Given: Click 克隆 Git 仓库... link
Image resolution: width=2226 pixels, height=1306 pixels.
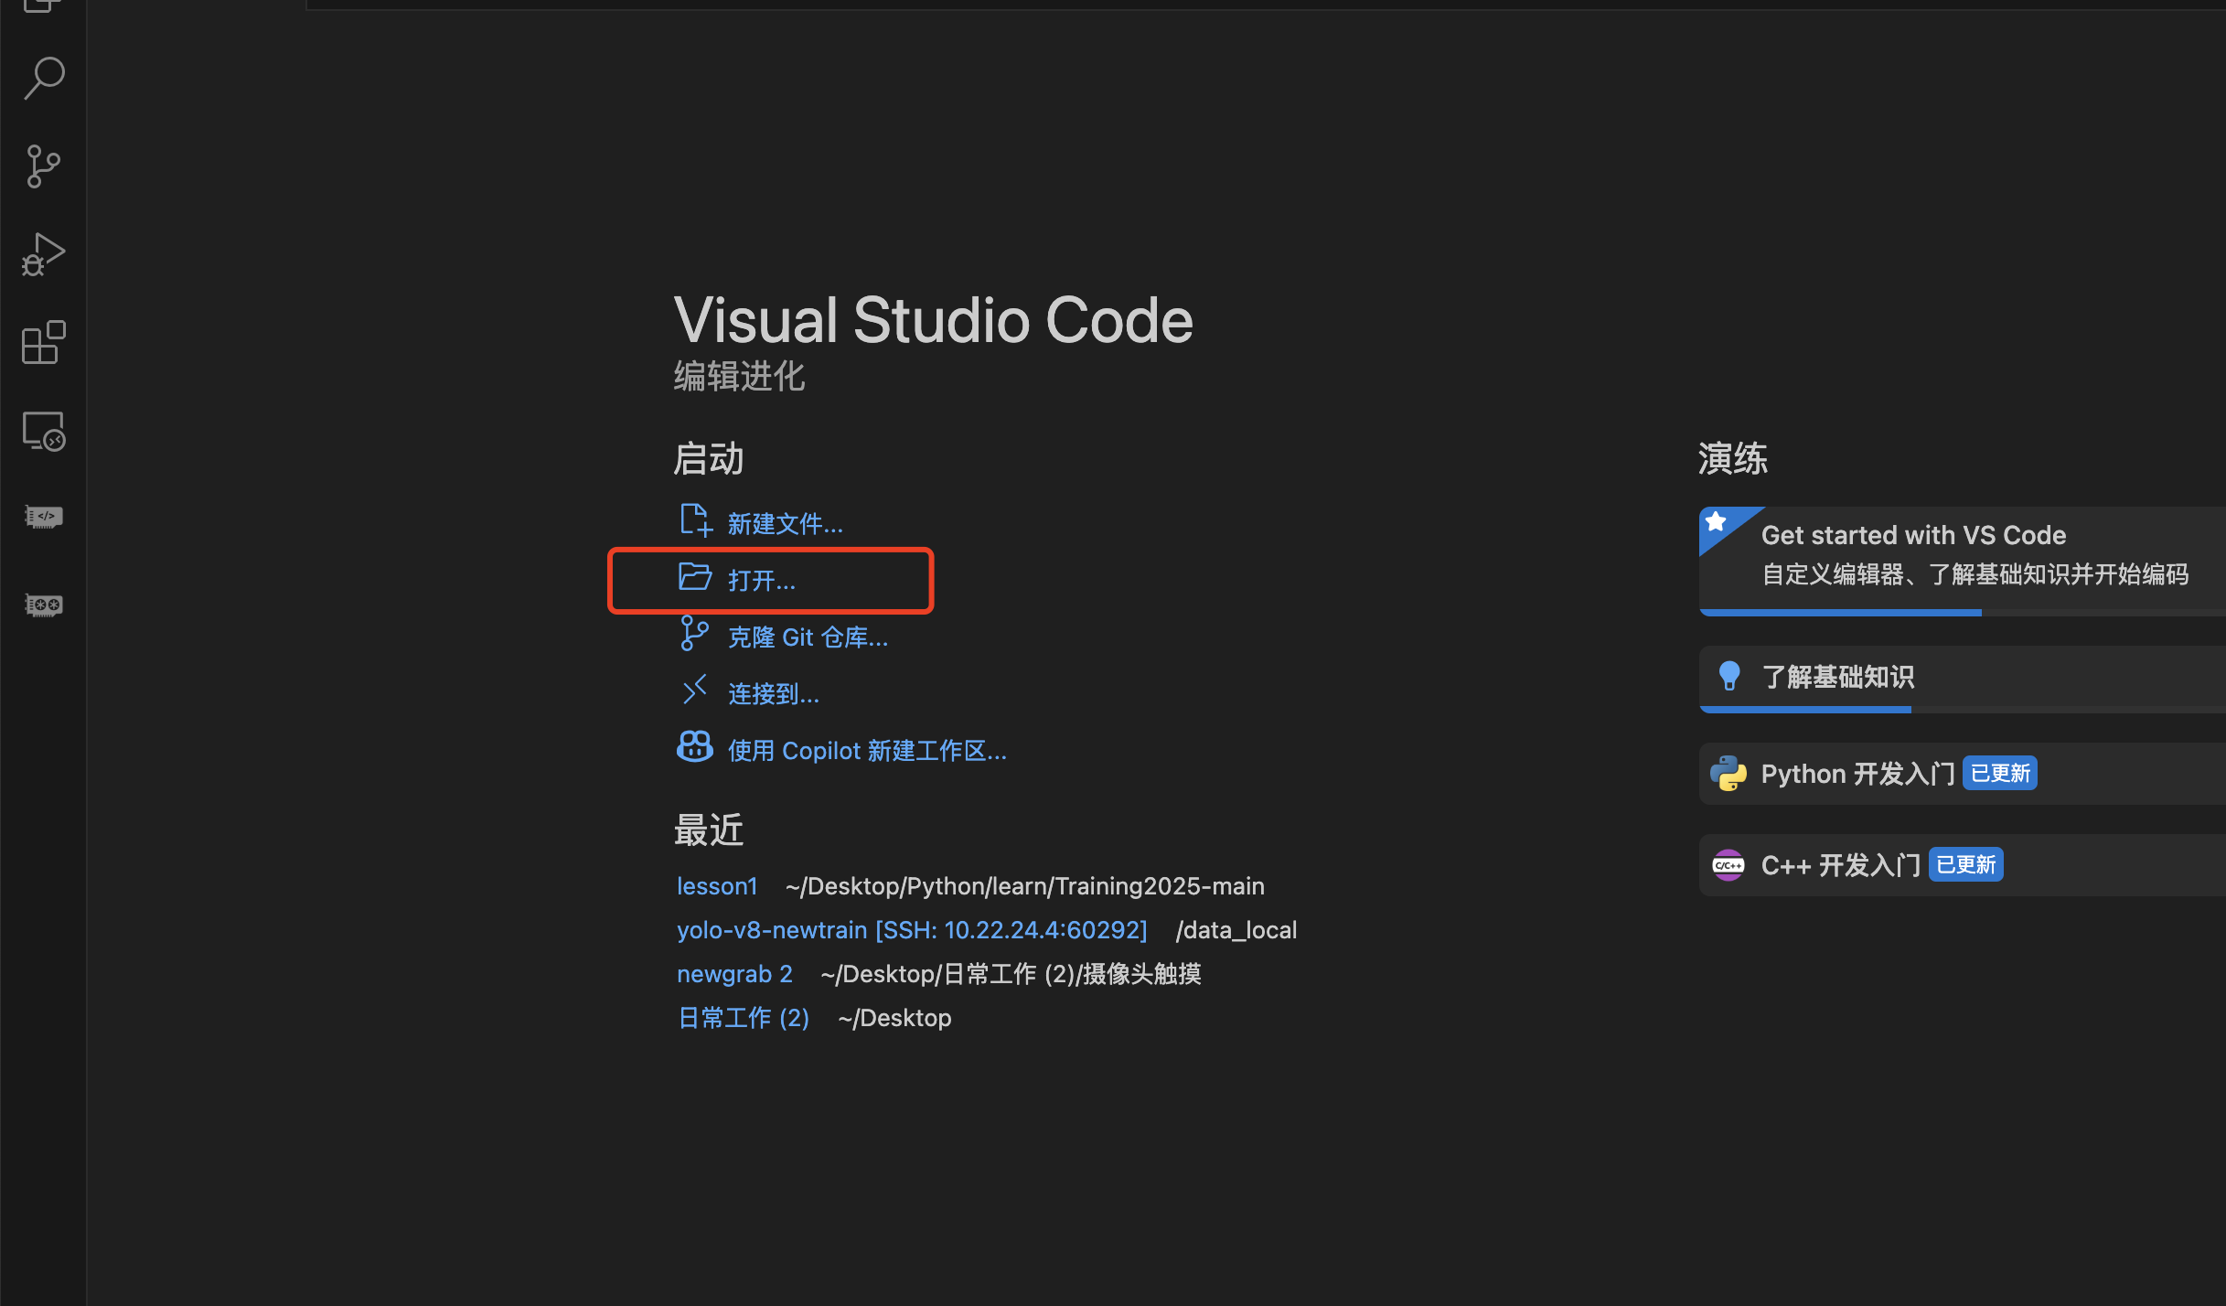Looking at the screenshot, I should pyautogui.click(x=807, y=637).
